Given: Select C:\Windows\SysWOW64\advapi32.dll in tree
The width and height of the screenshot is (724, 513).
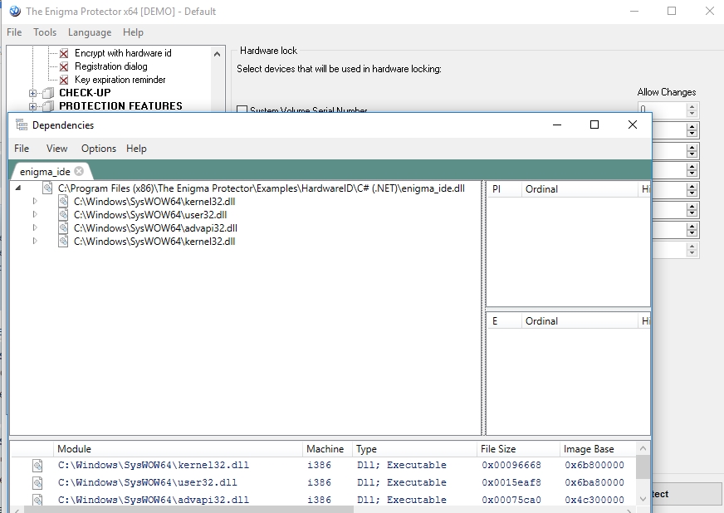Looking at the screenshot, I should [x=155, y=227].
